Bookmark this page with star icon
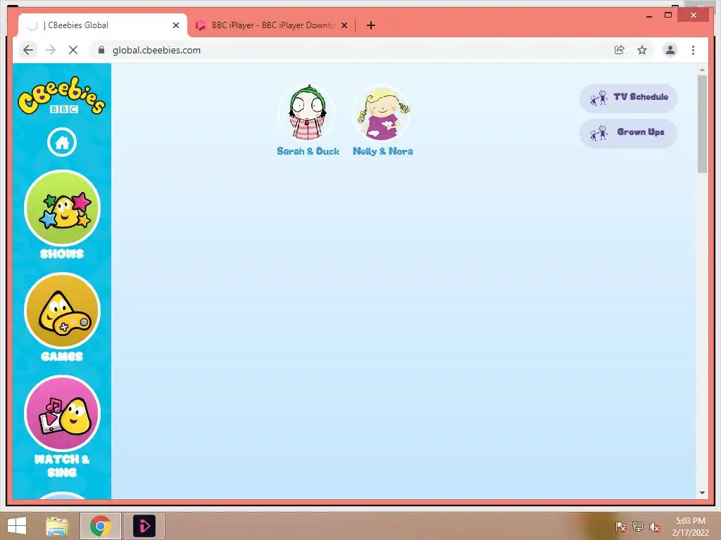Image resolution: width=721 pixels, height=540 pixels. pyautogui.click(x=642, y=50)
